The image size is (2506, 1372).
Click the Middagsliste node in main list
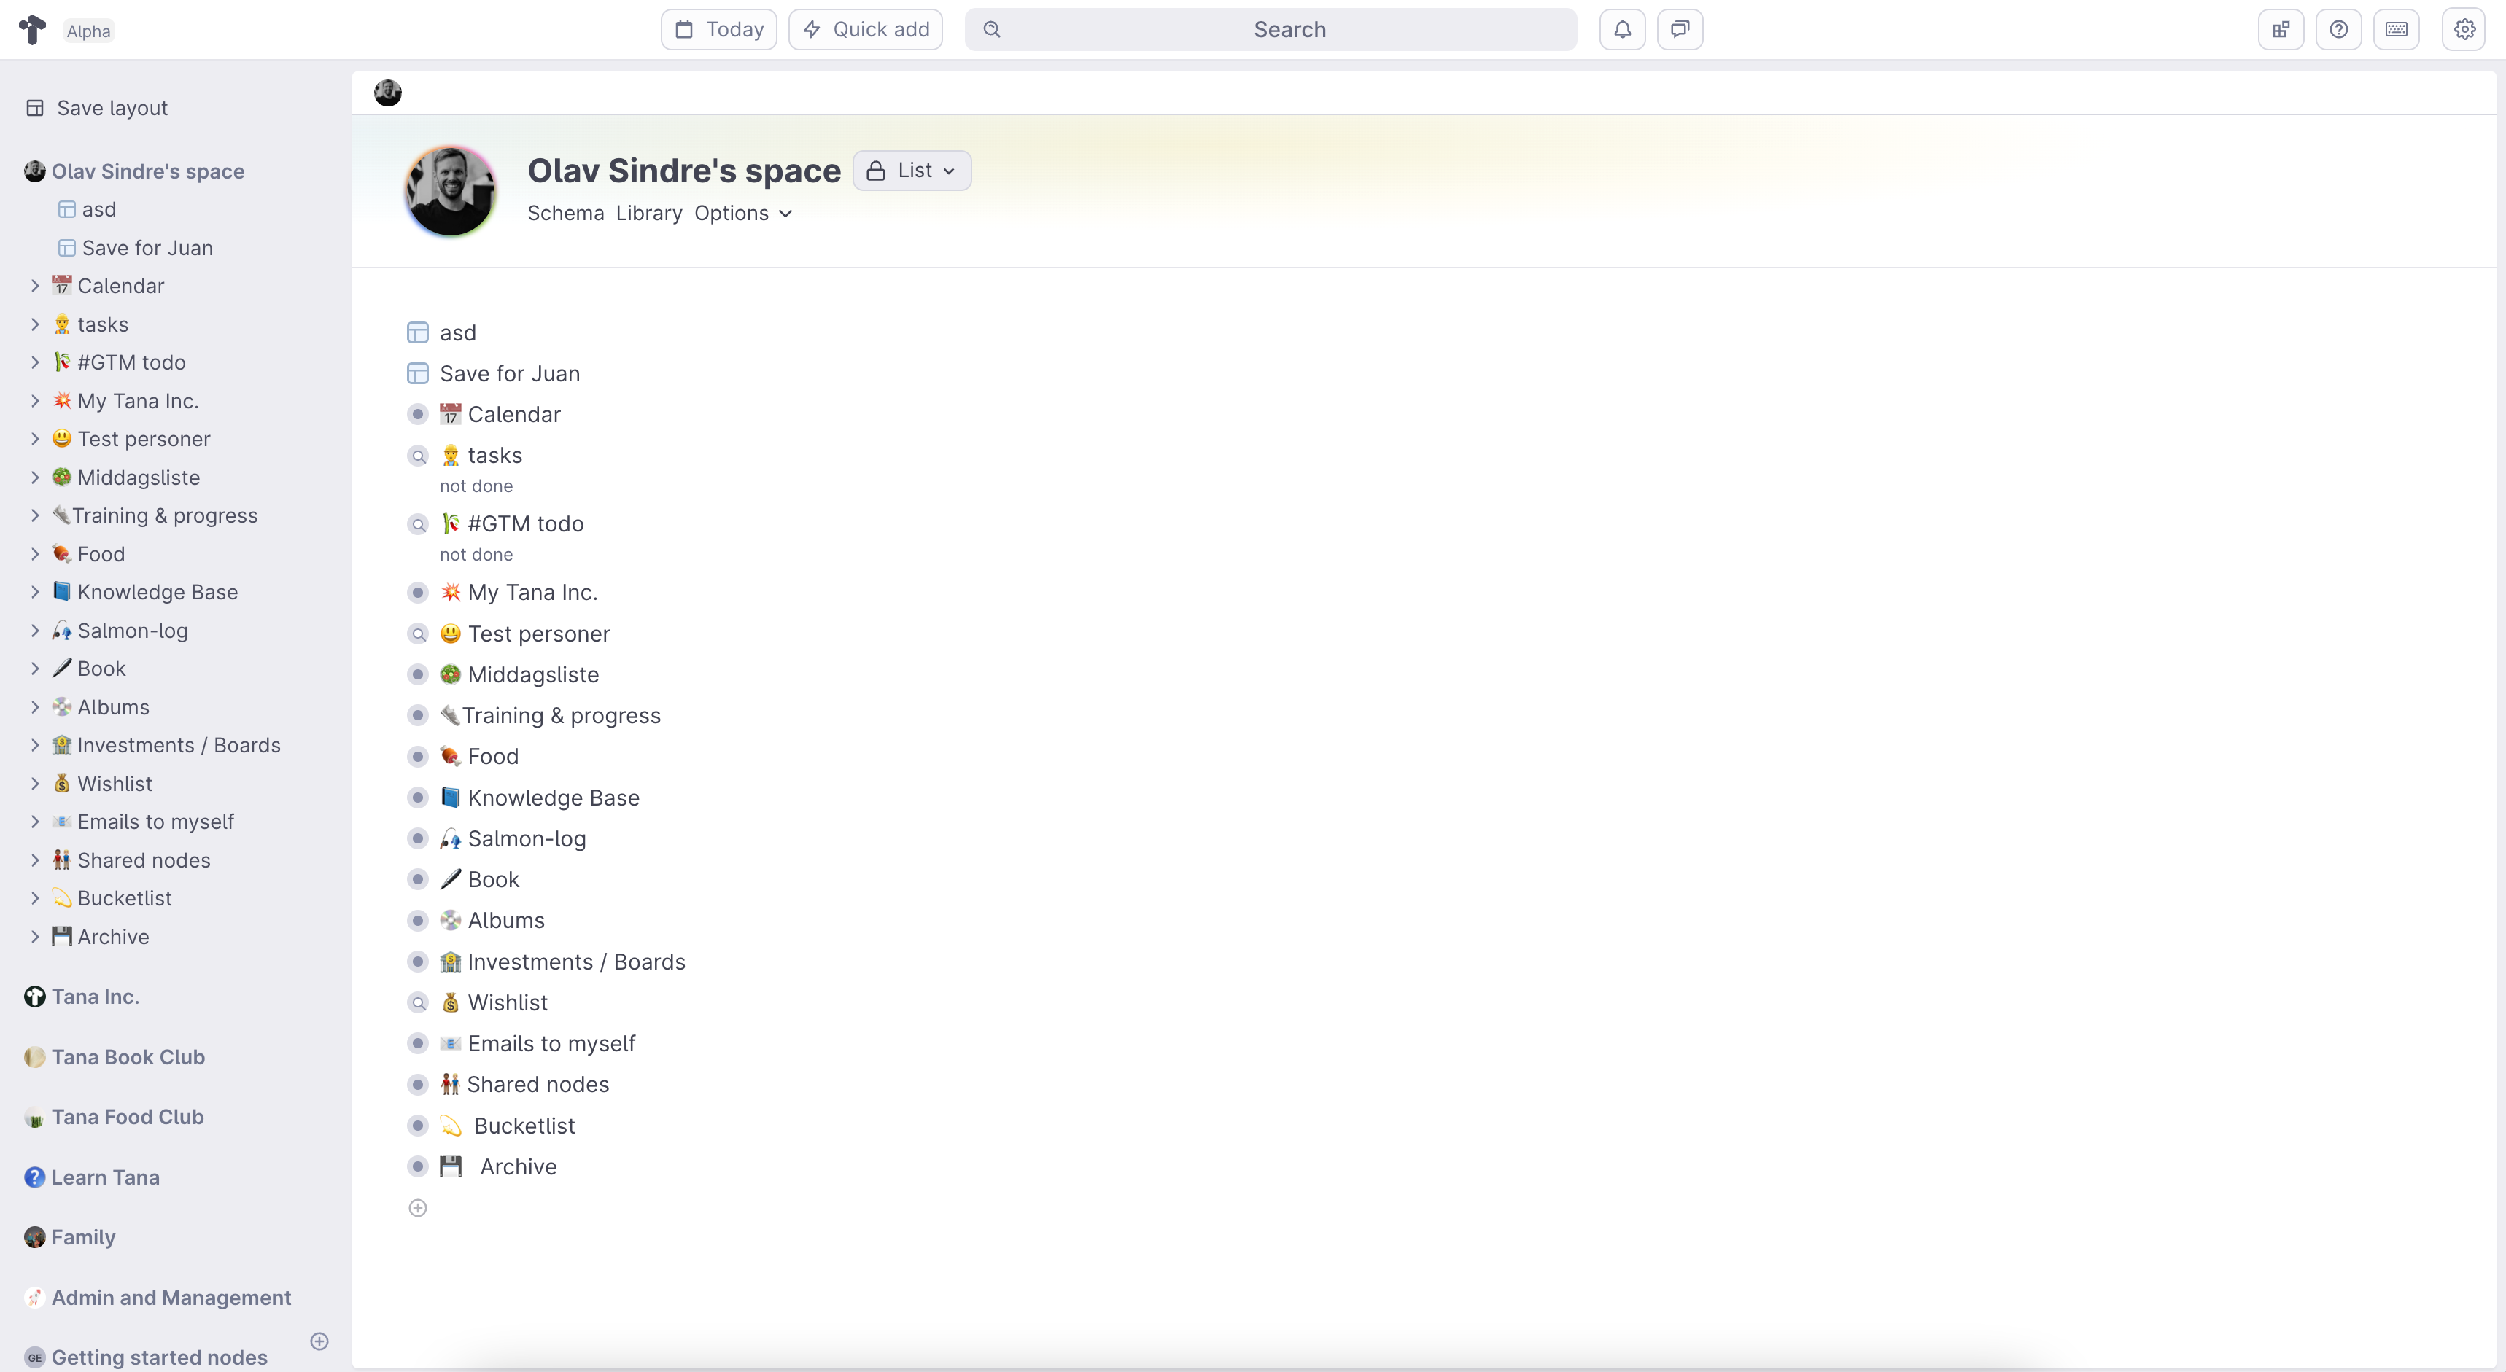(533, 675)
